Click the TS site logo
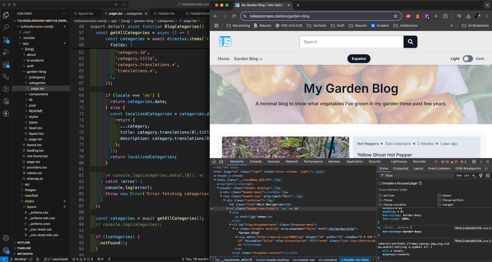Screen dimensions: 492x262 [x=225, y=41]
